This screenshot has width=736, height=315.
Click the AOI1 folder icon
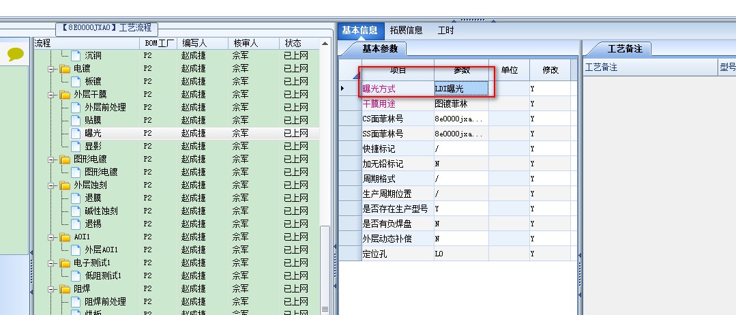pyautogui.click(x=65, y=237)
